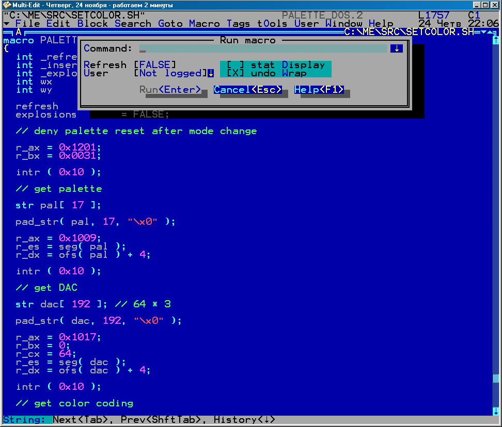Screen dimensions: 502x427
Task: Open the User Not logged field
Action: [x=170, y=73]
